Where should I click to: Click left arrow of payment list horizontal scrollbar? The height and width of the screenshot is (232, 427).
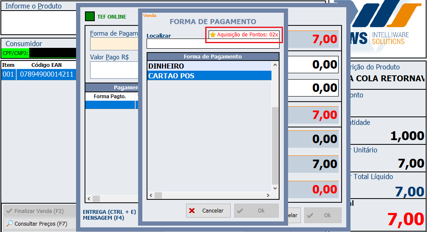(x=150, y=195)
